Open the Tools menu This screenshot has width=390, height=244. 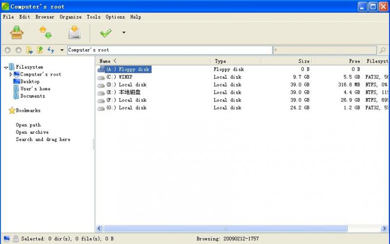pos(93,17)
